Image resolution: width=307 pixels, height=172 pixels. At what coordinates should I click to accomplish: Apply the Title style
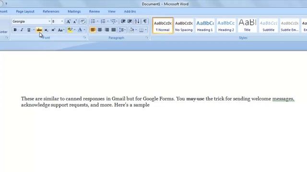coord(247,26)
